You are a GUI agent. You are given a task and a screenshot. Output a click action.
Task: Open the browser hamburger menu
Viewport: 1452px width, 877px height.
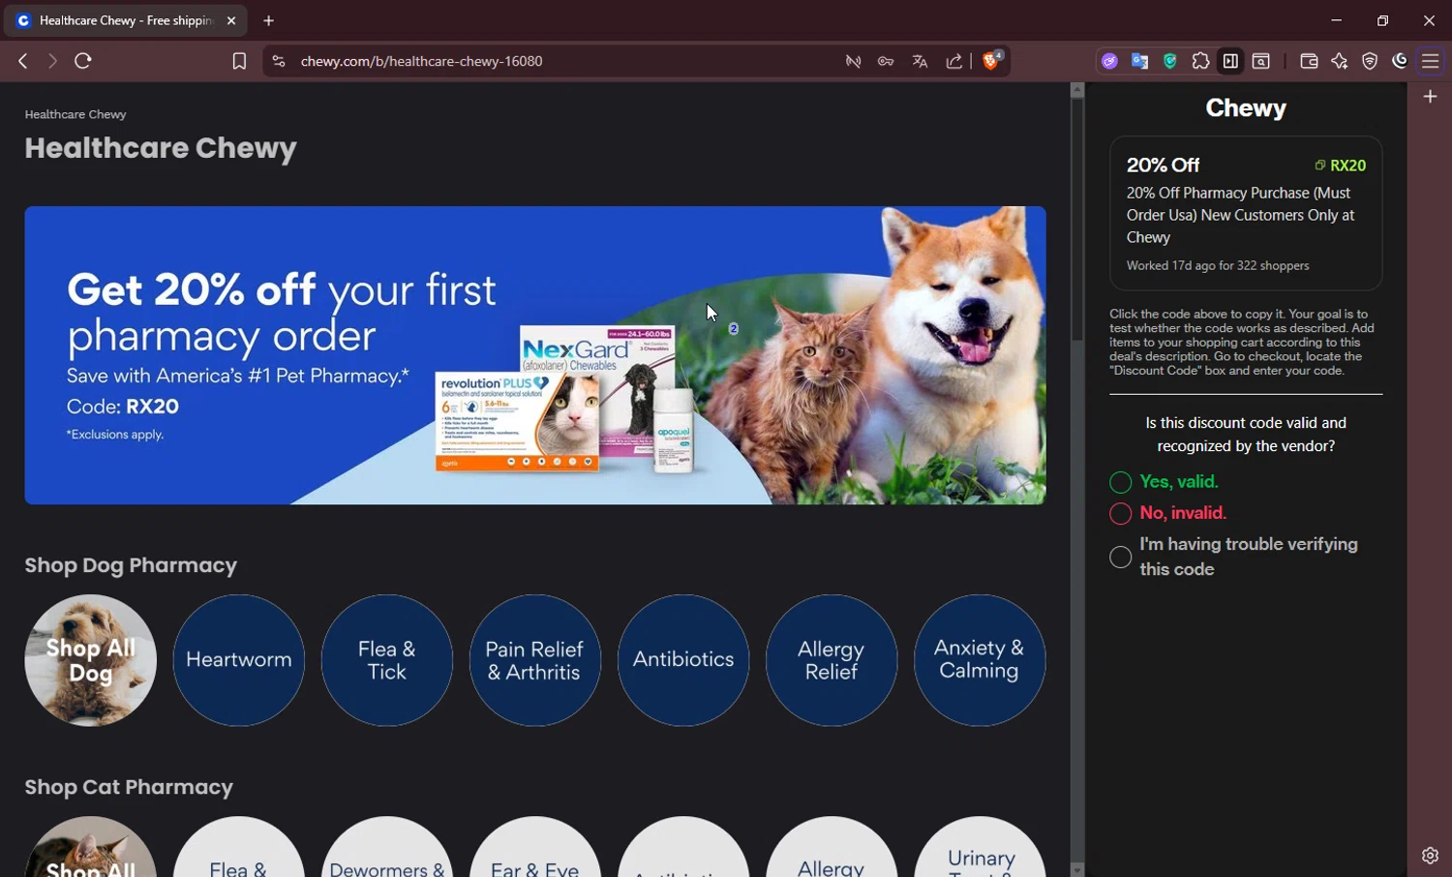[1431, 61]
